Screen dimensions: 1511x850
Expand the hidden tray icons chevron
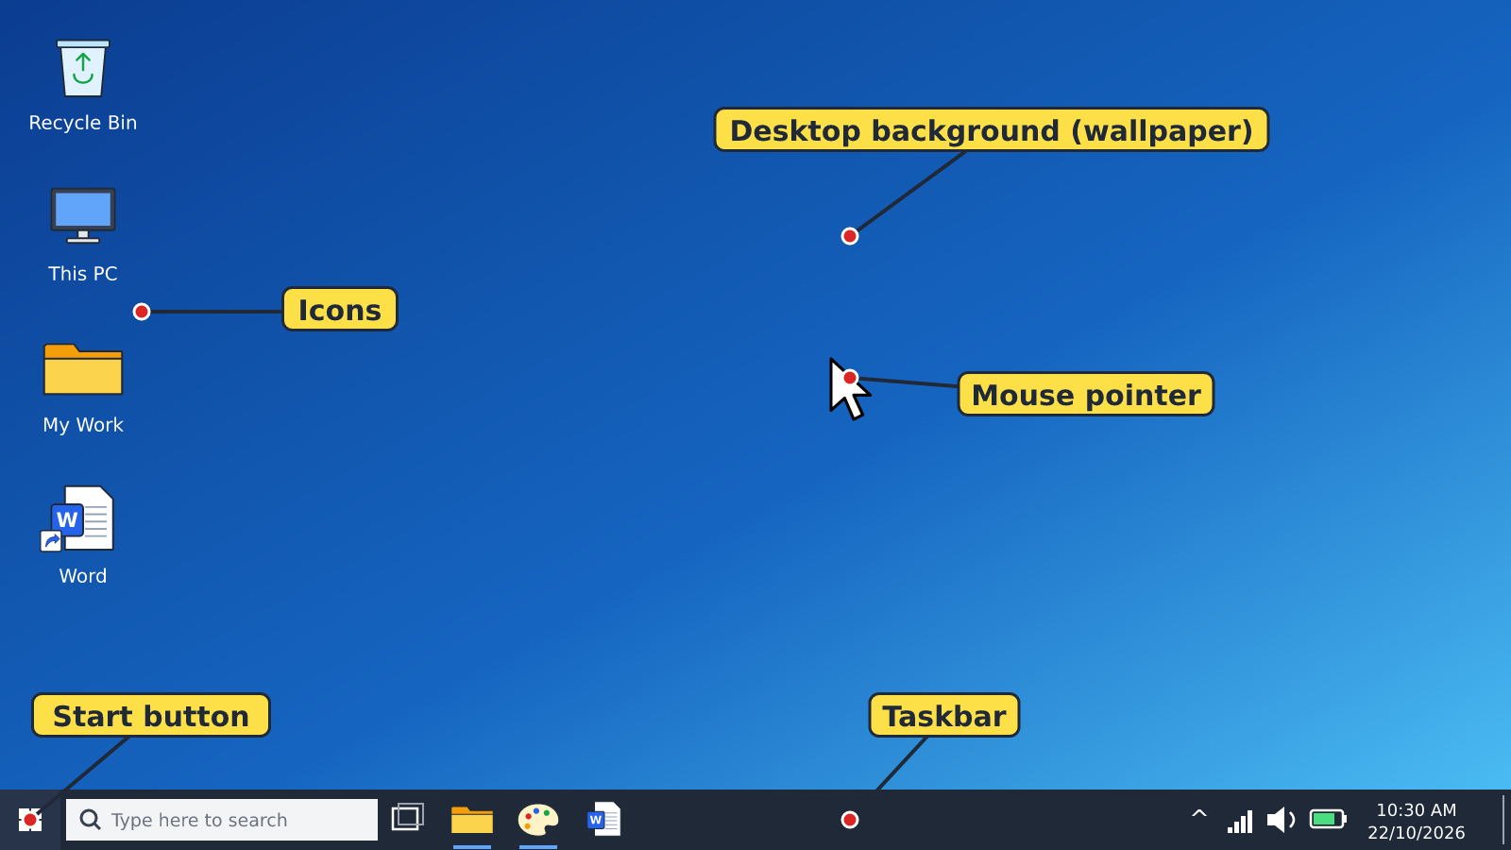pos(1199,814)
